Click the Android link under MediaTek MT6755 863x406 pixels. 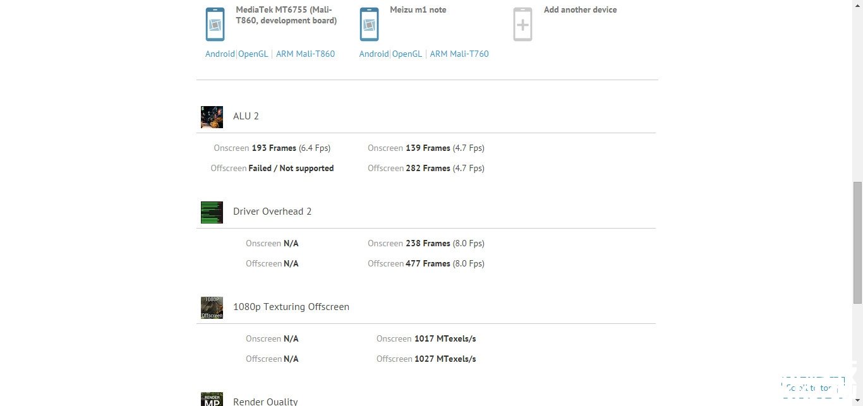pyautogui.click(x=220, y=54)
